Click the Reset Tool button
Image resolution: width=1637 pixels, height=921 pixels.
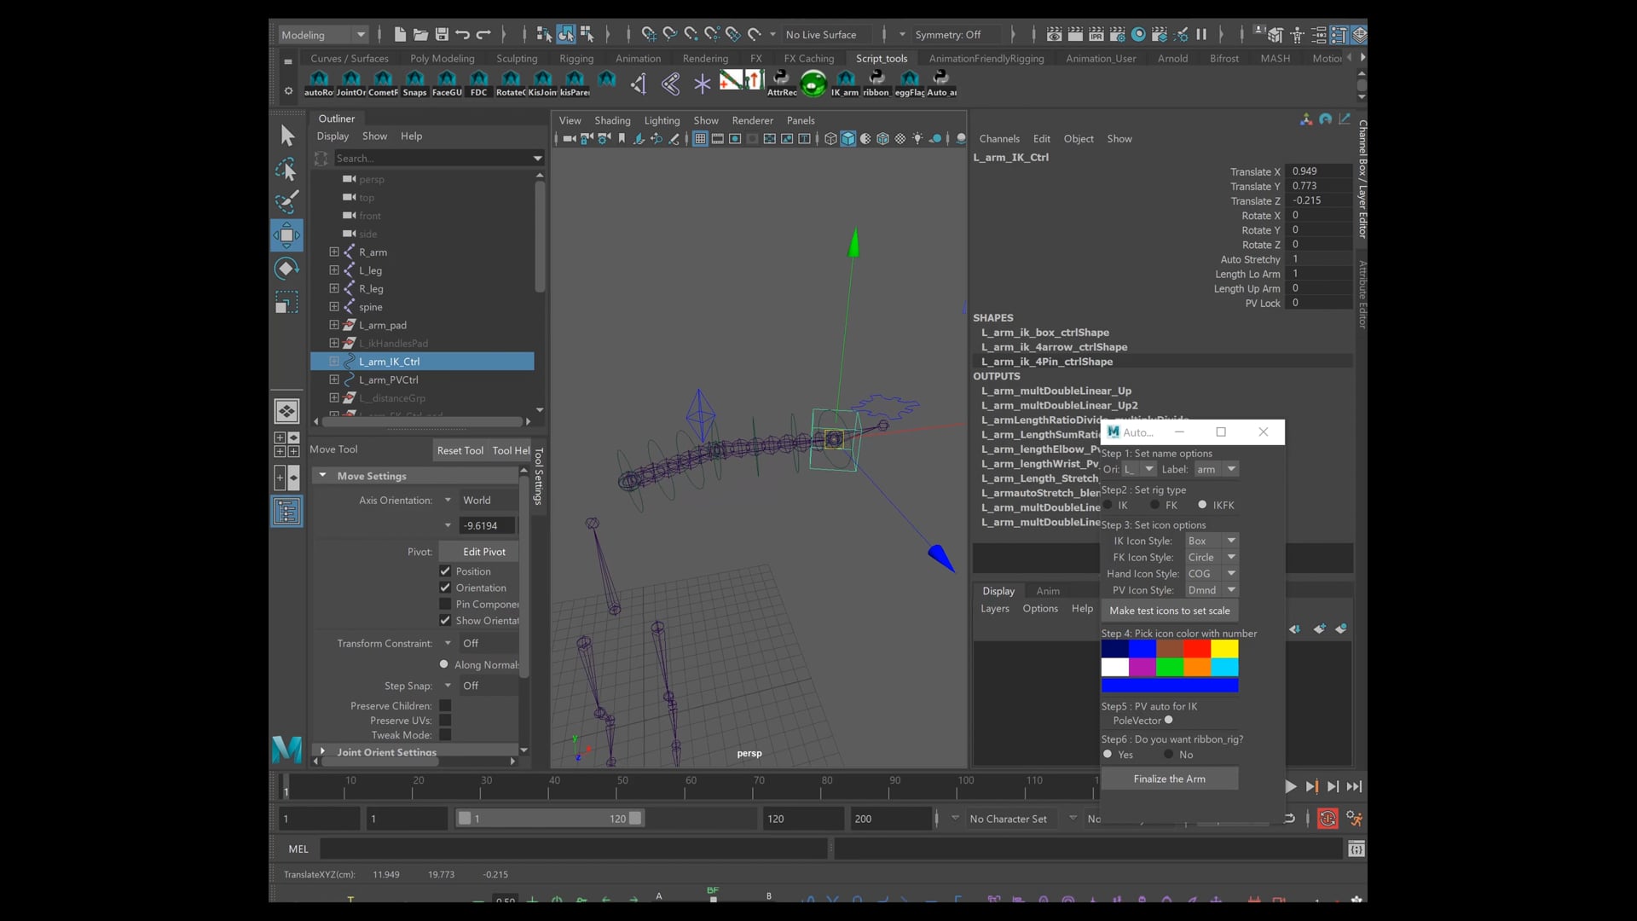pos(460,450)
